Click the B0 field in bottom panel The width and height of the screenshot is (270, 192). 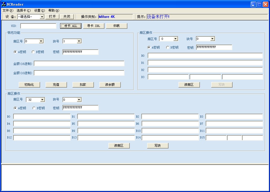[x=42, y=117]
